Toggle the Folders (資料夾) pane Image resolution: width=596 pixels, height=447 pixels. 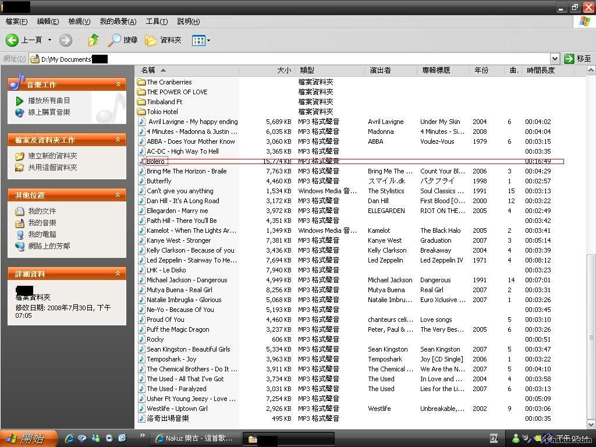(164, 40)
